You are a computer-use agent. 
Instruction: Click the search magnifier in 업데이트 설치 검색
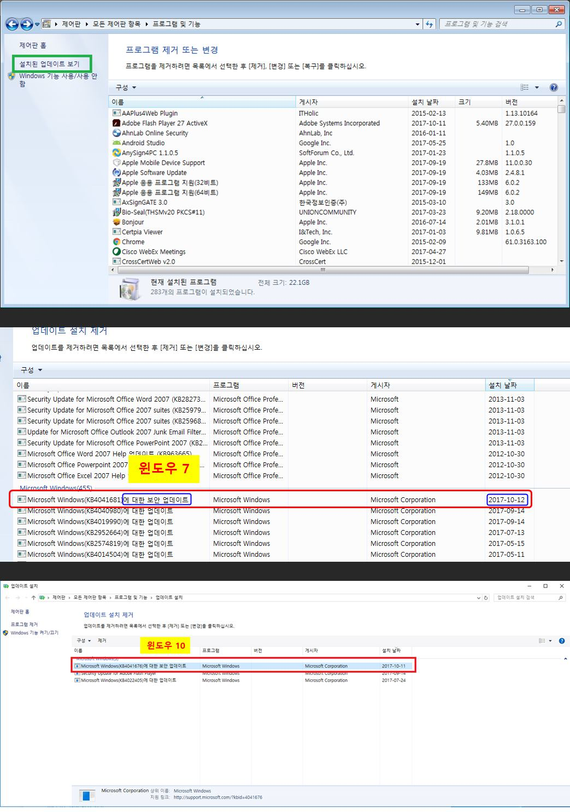560,598
